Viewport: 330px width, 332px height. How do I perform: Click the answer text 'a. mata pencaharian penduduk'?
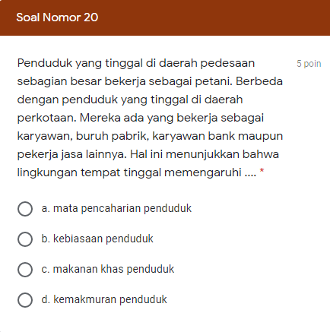coord(116,209)
